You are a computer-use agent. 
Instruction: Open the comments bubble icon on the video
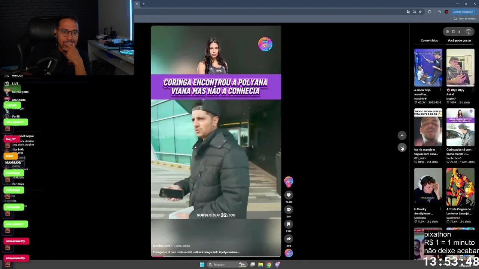(x=289, y=210)
